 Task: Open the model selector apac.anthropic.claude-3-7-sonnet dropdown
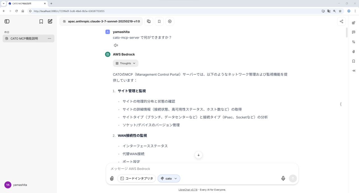[101, 22]
